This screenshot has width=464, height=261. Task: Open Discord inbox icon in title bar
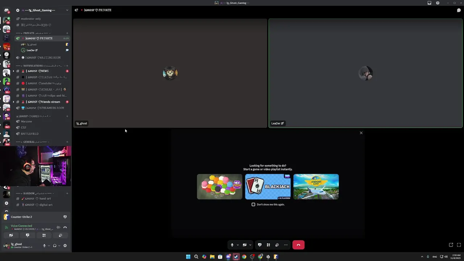(429, 3)
